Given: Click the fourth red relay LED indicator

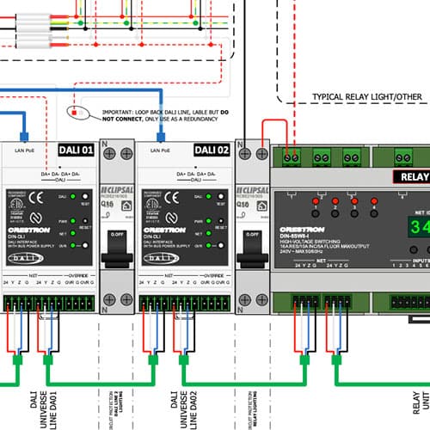Looking at the screenshot, I should (374, 201).
